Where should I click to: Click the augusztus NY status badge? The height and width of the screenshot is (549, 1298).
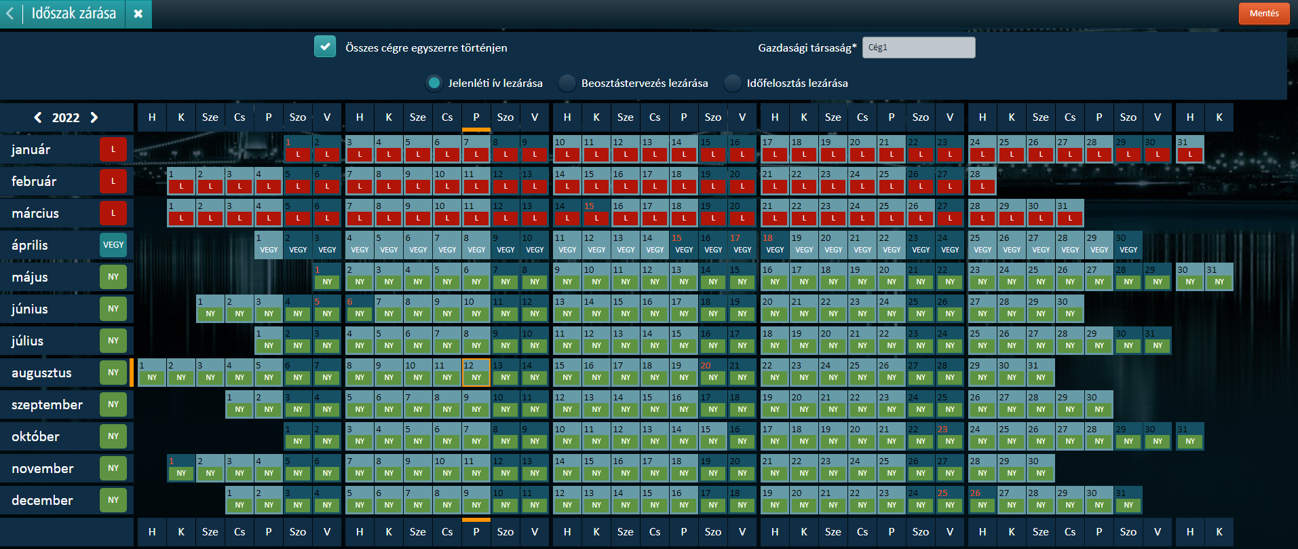coord(113,373)
